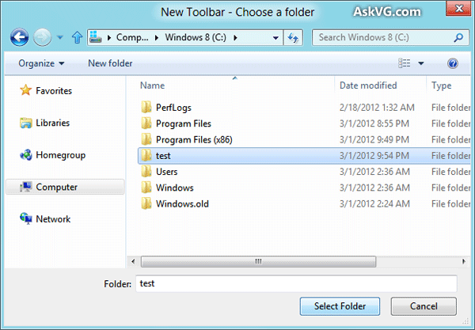Confirm with Select Folder button
This screenshot has height=330, width=475.
(x=340, y=306)
